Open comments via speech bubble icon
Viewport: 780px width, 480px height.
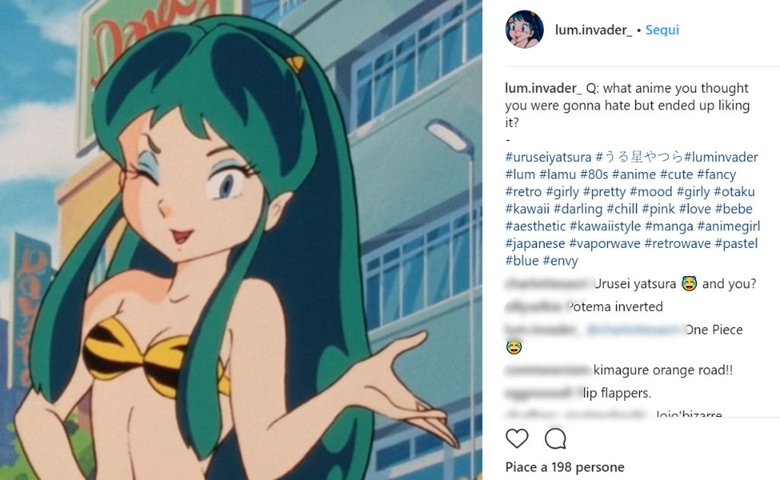[x=555, y=439]
